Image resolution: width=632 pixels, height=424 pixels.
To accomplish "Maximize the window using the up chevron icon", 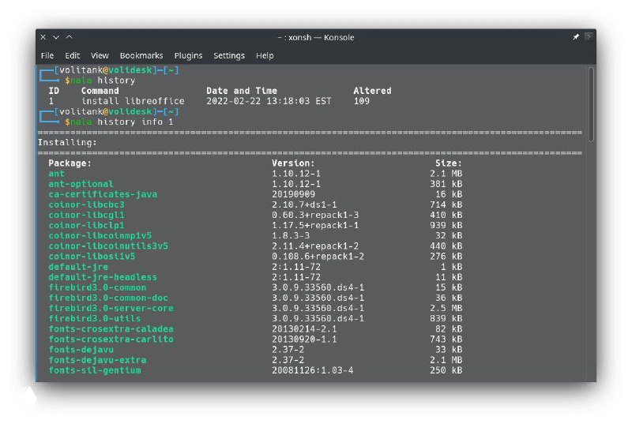I will point(69,37).
